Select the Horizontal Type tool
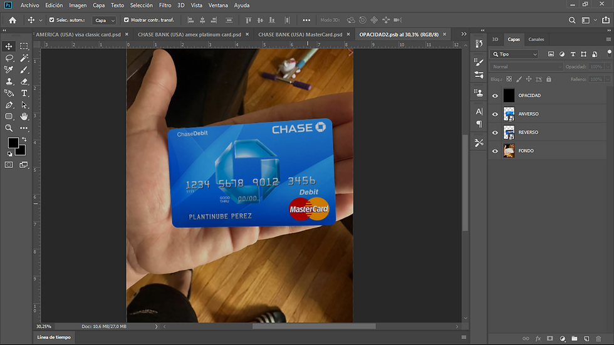 (x=24, y=93)
